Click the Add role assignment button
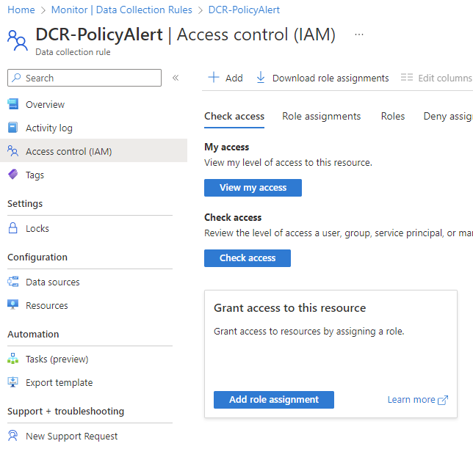Viewport: 473px width, 449px height. pyautogui.click(x=274, y=400)
